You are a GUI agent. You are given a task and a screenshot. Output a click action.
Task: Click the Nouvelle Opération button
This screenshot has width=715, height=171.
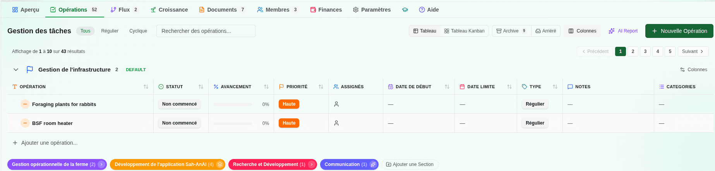click(x=679, y=31)
